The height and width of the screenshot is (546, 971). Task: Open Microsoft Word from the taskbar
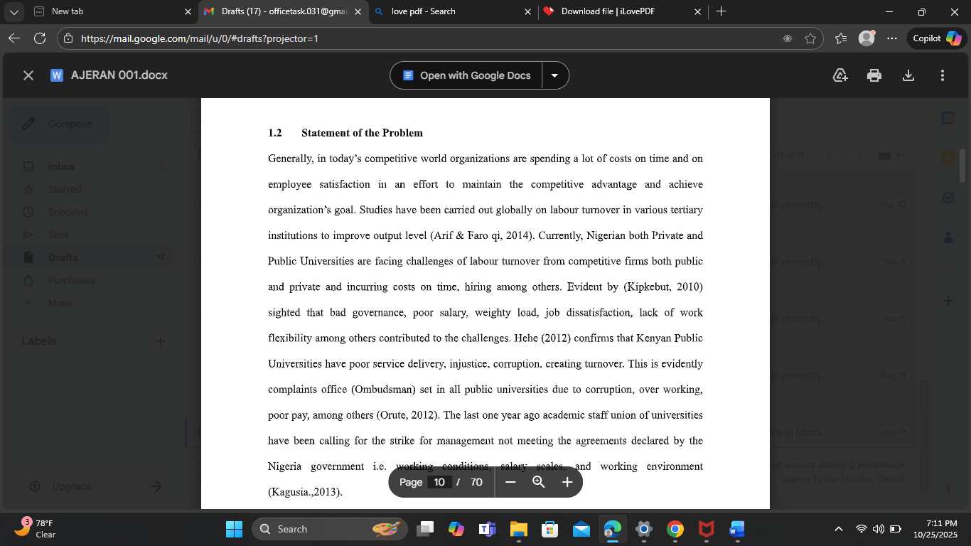(x=736, y=529)
